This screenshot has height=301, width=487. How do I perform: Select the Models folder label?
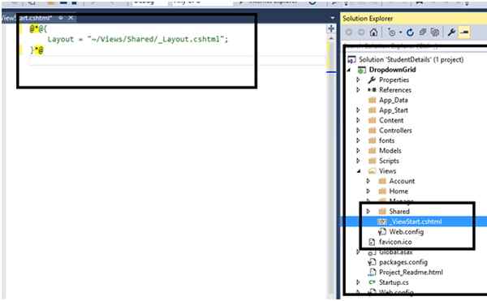(390, 151)
